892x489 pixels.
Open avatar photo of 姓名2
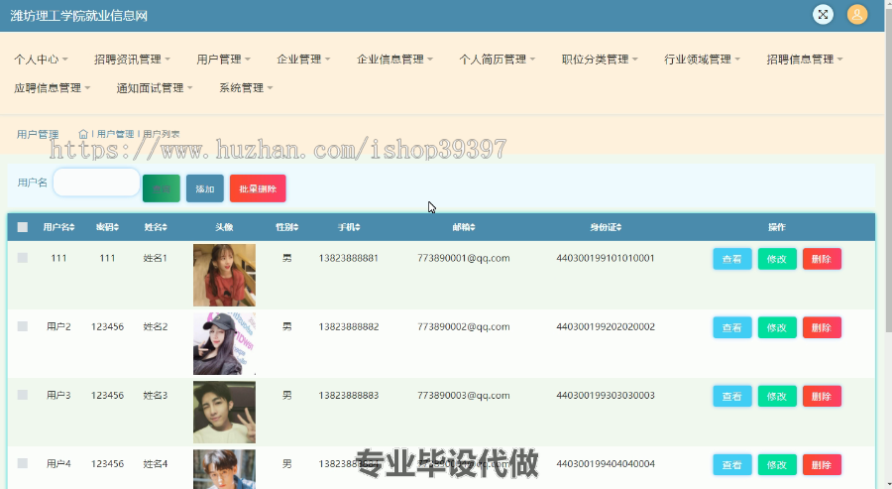point(224,343)
